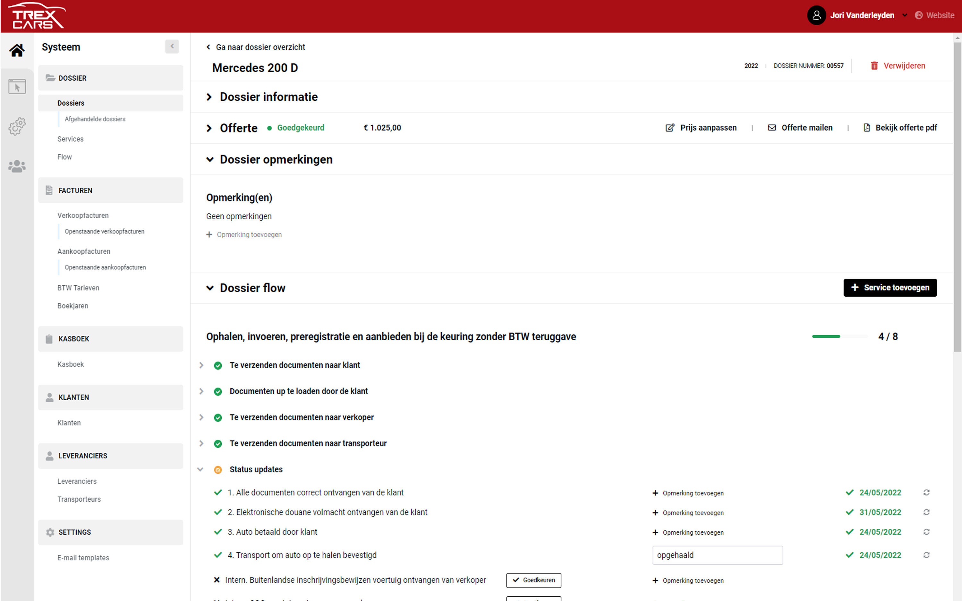Click the home icon in the left rail
962x601 pixels.
(17, 50)
